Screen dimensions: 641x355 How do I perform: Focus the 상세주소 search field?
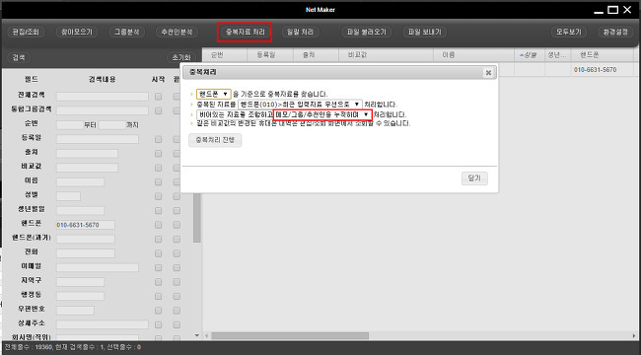coord(103,324)
